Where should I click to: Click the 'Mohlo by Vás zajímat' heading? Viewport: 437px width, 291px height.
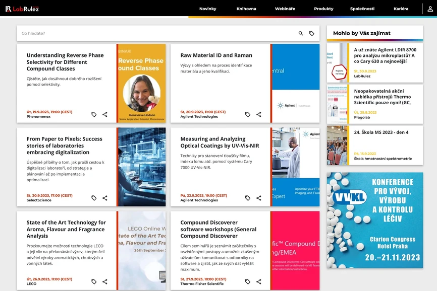click(362, 33)
